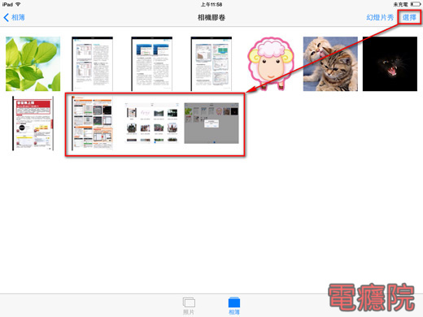The width and height of the screenshot is (423, 317).
Task: Tap the 選擇 select button
Action: pyautogui.click(x=409, y=18)
